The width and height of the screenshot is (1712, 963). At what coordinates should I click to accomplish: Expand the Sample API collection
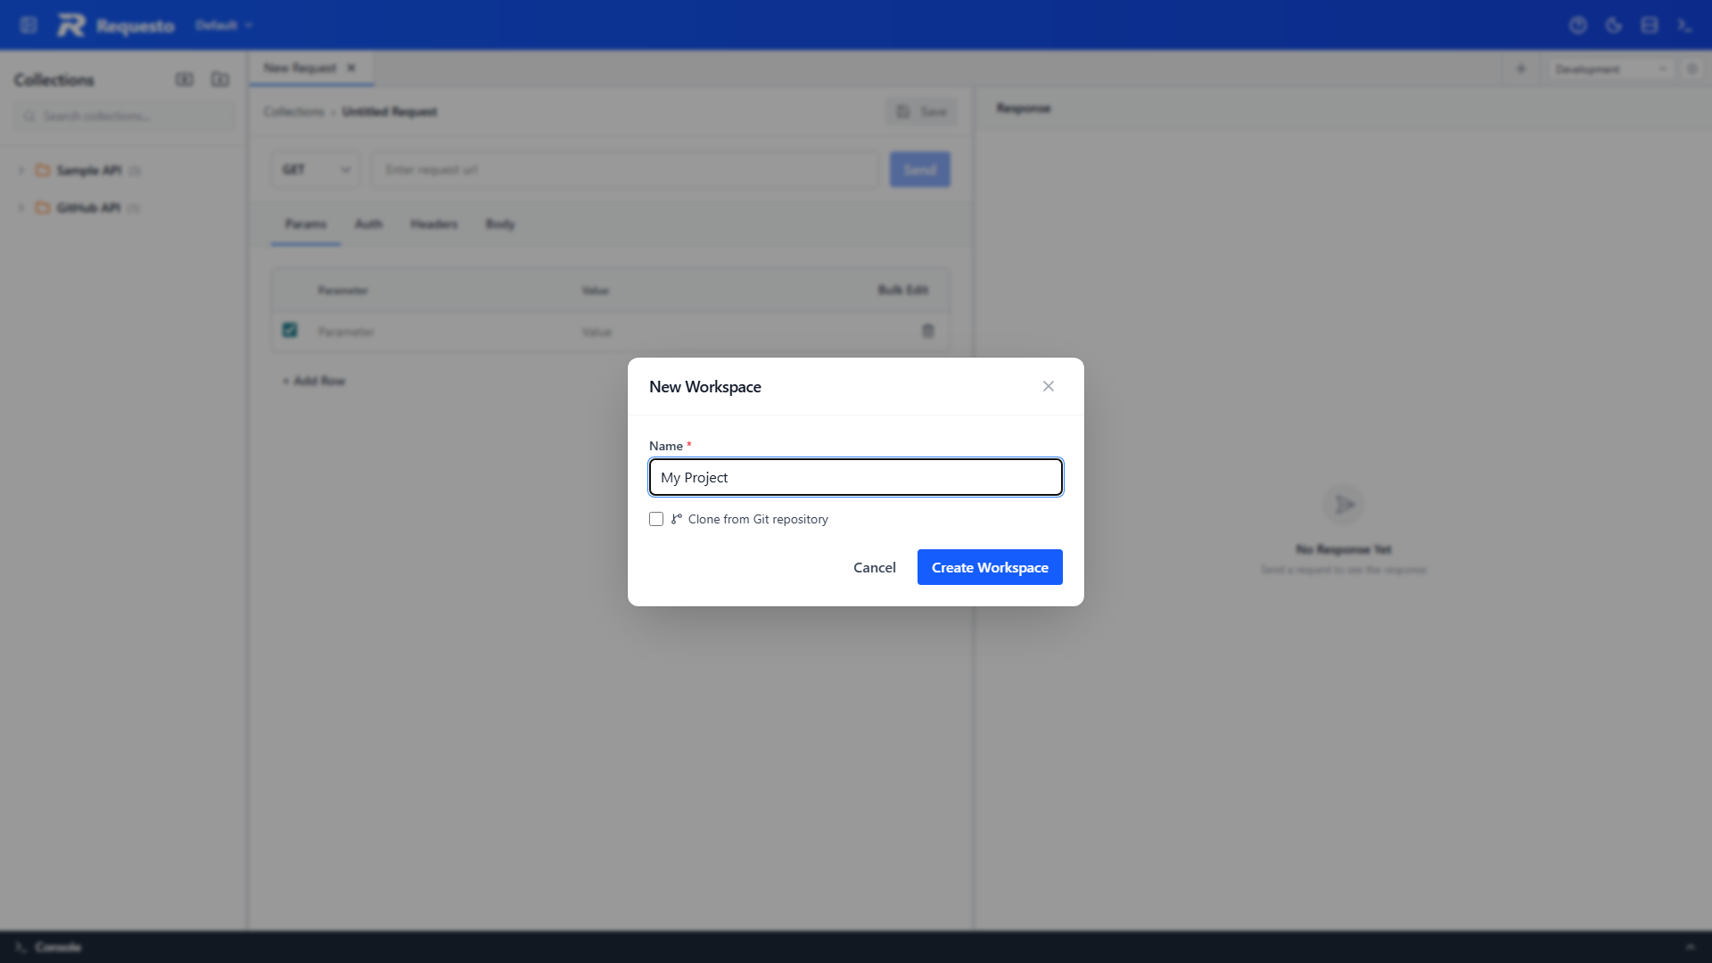pyautogui.click(x=21, y=170)
